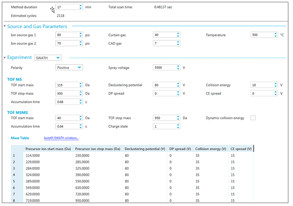This screenshot has width=293, height=206.
Task: Click the Ion source gas 1 stepper
Action: pyautogui.click(x=80, y=35)
